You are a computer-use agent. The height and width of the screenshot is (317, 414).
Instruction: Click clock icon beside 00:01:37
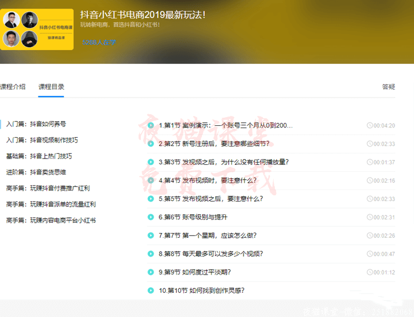pos(370,162)
